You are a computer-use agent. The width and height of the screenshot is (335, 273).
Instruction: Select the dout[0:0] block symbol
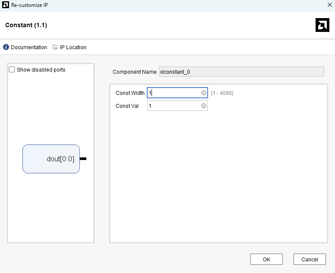tap(51, 159)
